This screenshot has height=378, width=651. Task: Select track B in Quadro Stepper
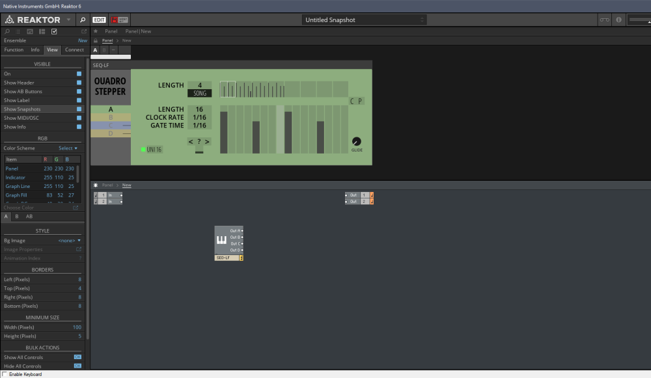(x=111, y=117)
